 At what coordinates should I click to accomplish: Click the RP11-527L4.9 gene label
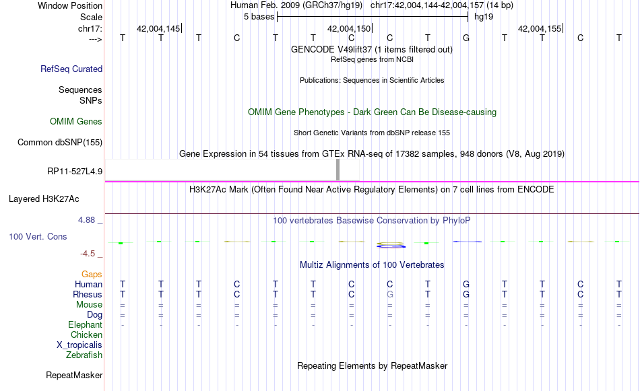click(75, 171)
